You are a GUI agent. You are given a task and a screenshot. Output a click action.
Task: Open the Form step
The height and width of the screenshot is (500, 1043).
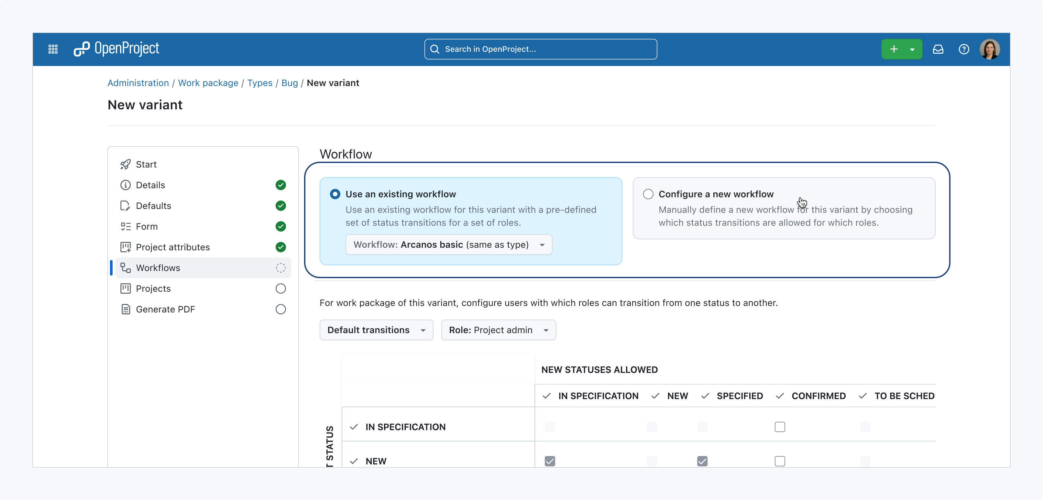(203, 226)
